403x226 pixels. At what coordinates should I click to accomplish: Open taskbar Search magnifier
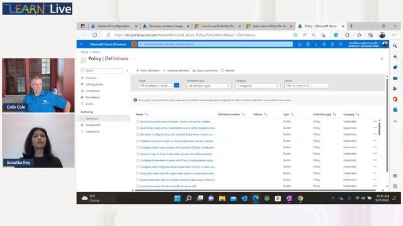189,198
